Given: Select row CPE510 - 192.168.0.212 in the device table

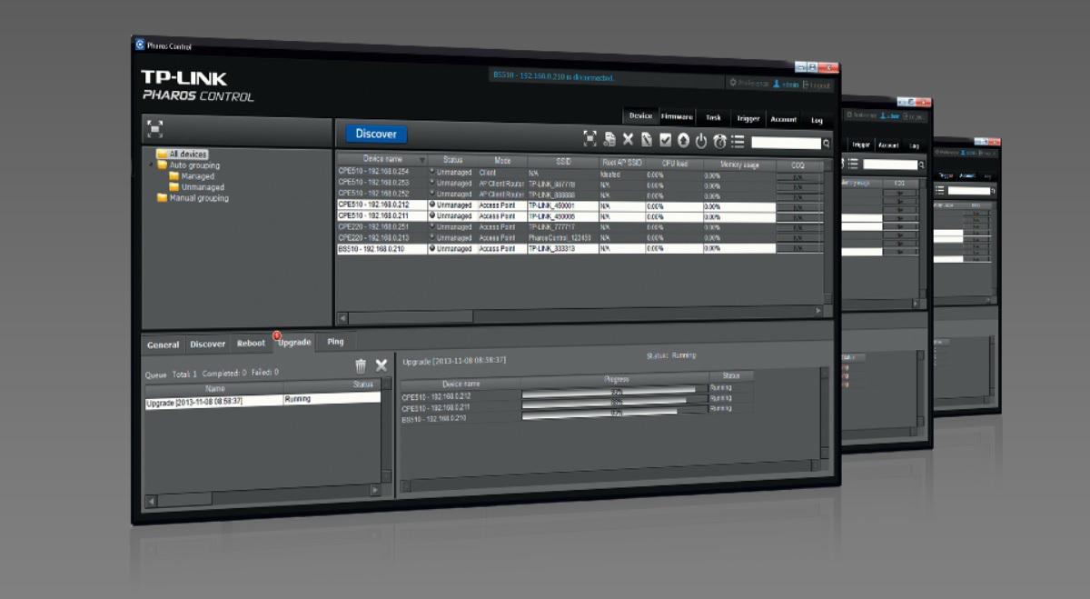Looking at the screenshot, I should click(x=580, y=205).
